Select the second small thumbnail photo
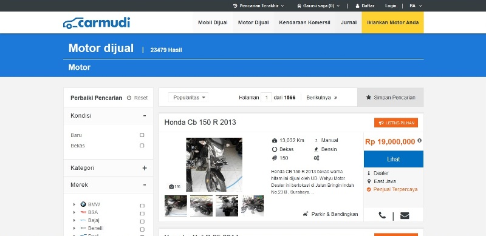Screen dimensions: 486x236 coord(202,206)
